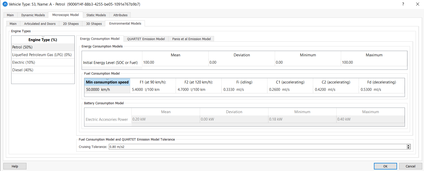Decrease Cruising Tolerance with the down arrow
Image resolution: width=424 pixels, height=171 pixels.
[408, 148]
